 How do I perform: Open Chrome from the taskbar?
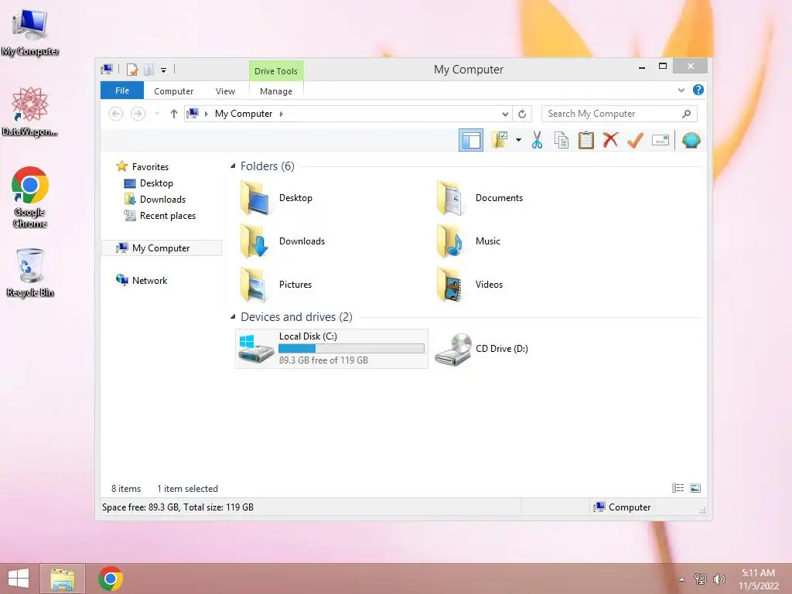click(111, 579)
